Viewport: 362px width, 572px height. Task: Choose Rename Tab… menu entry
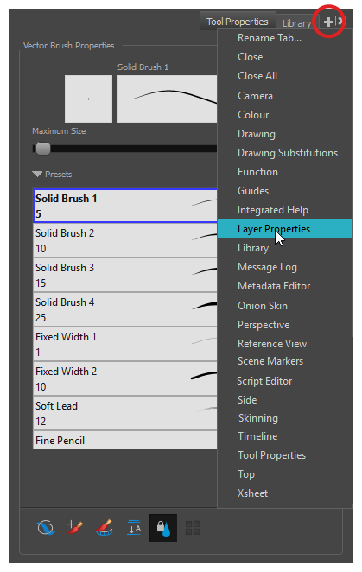270,38
